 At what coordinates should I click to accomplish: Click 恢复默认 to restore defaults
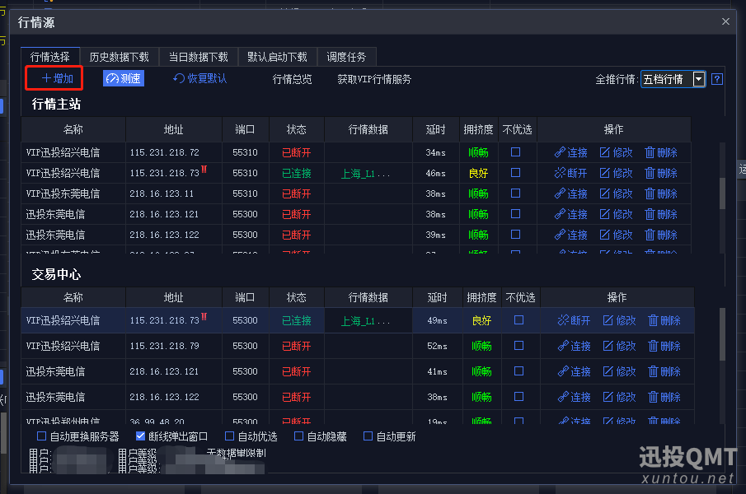[x=199, y=78]
